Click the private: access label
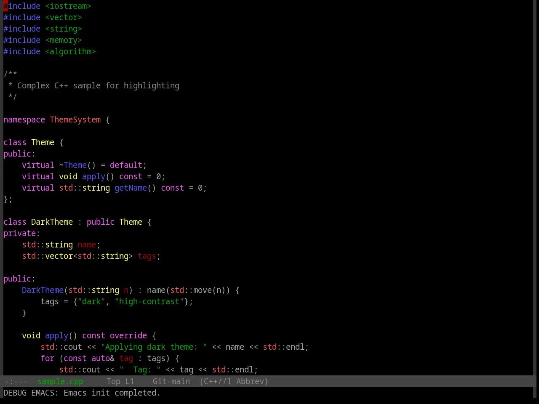 click(21, 233)
